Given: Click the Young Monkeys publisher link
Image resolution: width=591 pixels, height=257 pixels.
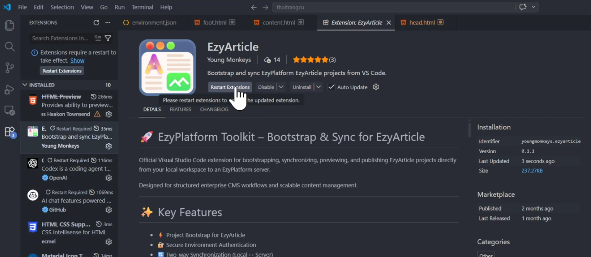Looking at the screenshot, I should [x=229, y=60].
